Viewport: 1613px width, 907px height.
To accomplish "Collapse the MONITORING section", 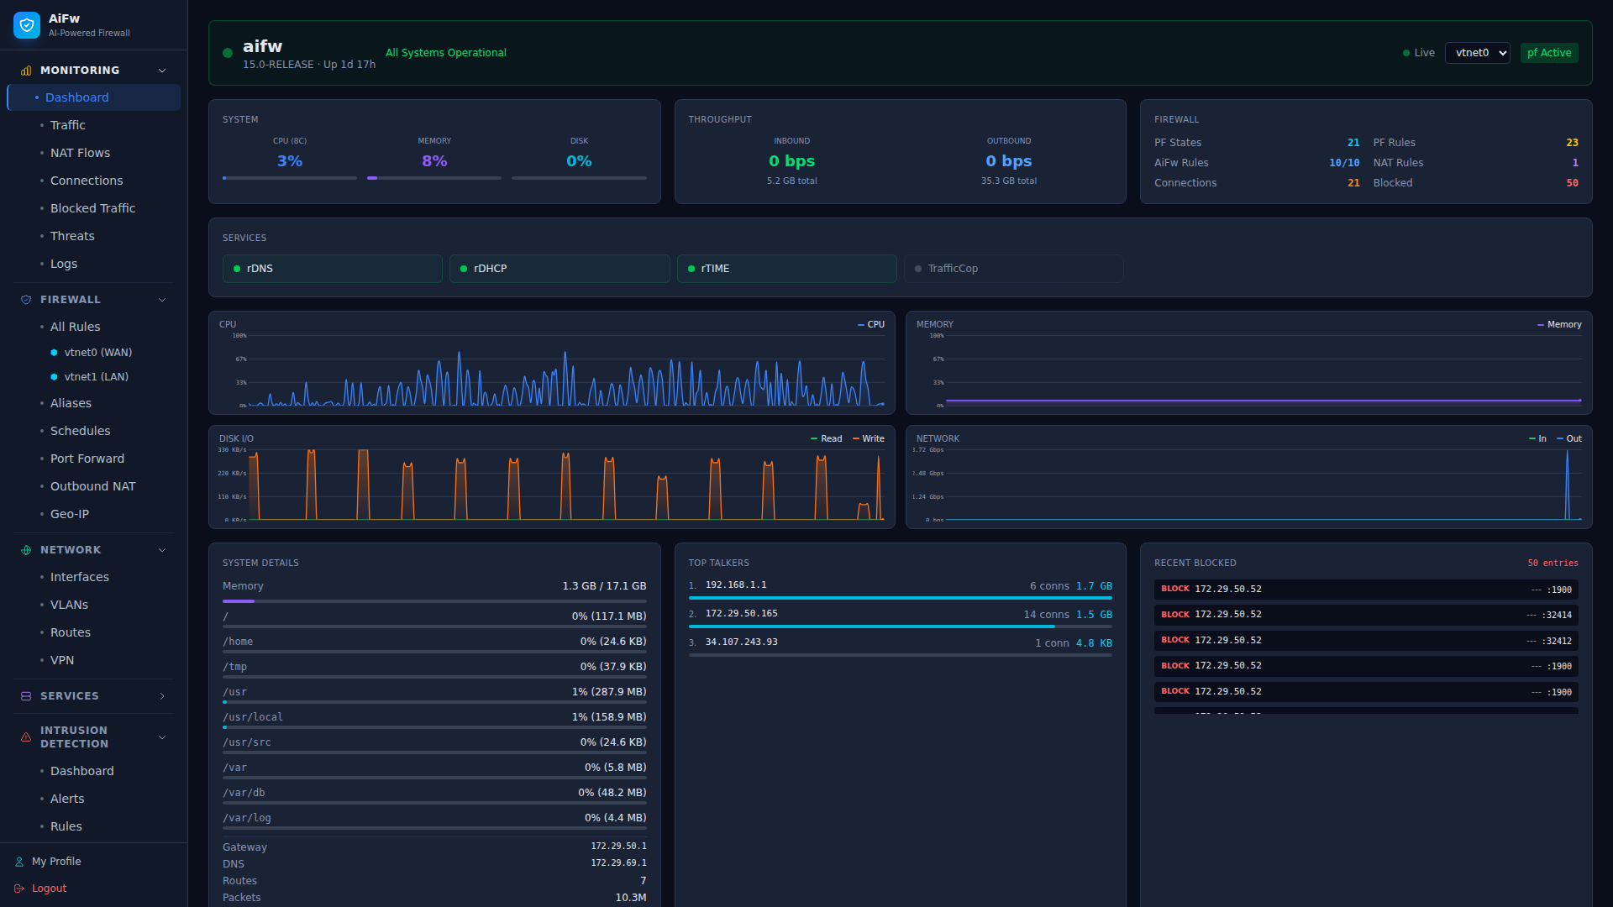I will coord(161,71).
